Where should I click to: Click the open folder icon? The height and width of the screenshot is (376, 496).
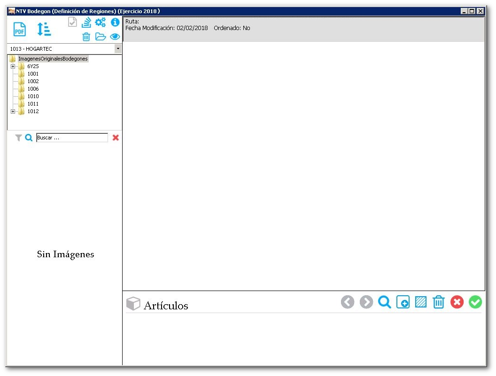(x=100, y=37)
